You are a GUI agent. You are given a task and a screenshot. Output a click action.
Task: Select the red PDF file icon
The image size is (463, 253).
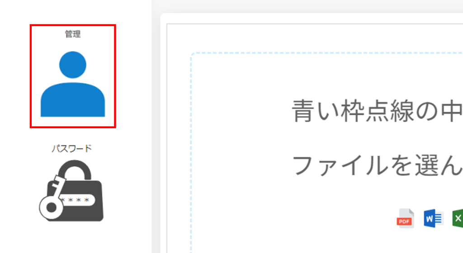(x=405, y=218)
